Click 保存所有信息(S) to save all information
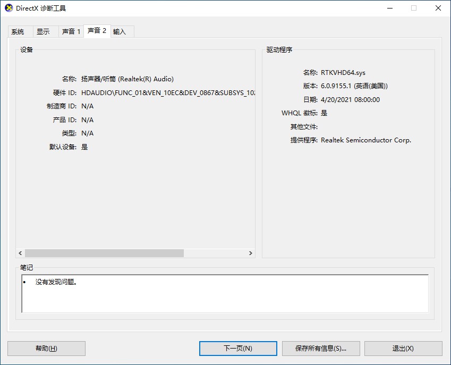This screenshot has width=451, height=365. pyautogui.click(x=321, y=349)
